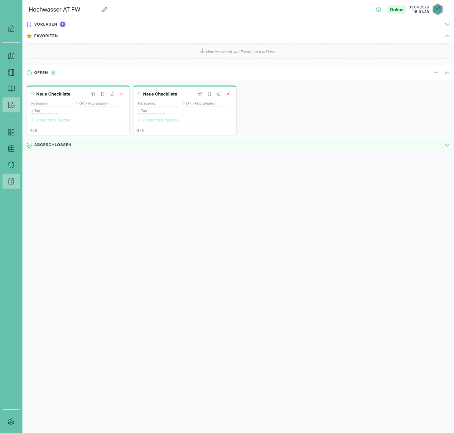Open the table grid view in sidebar
454x433 pixels.
click(11, 149)
